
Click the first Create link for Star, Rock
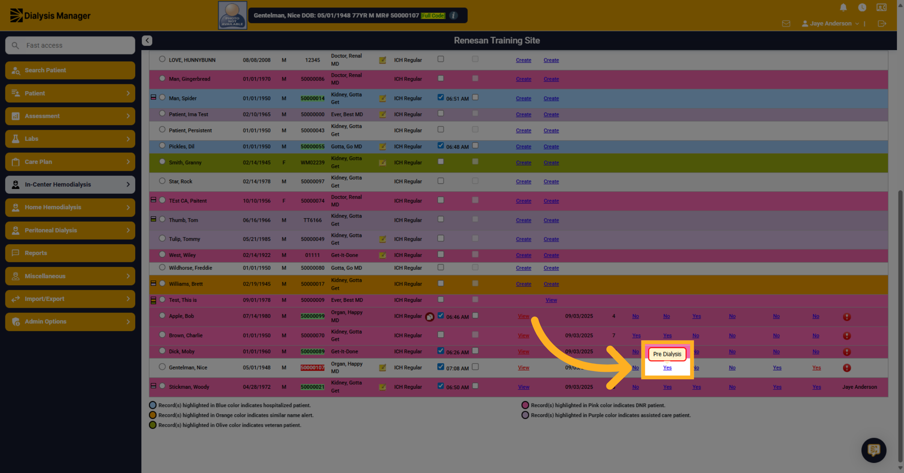(x=524, y=182)
